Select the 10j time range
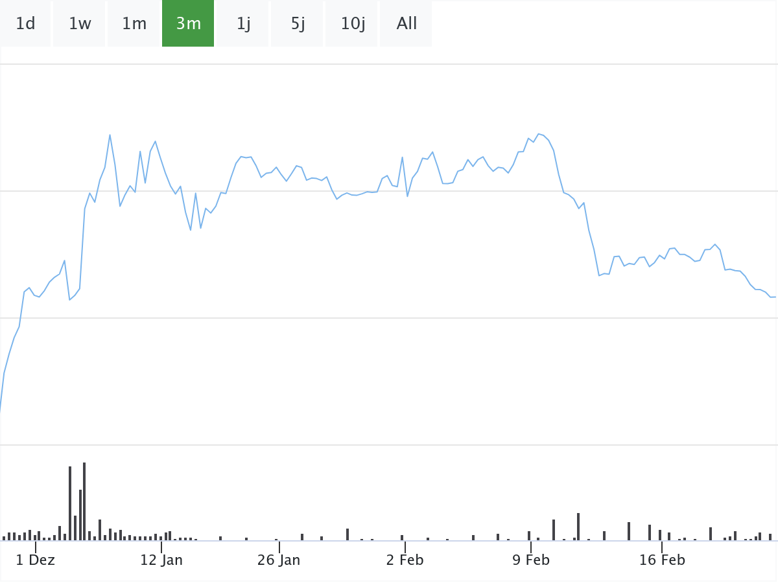 click(353, 24)
